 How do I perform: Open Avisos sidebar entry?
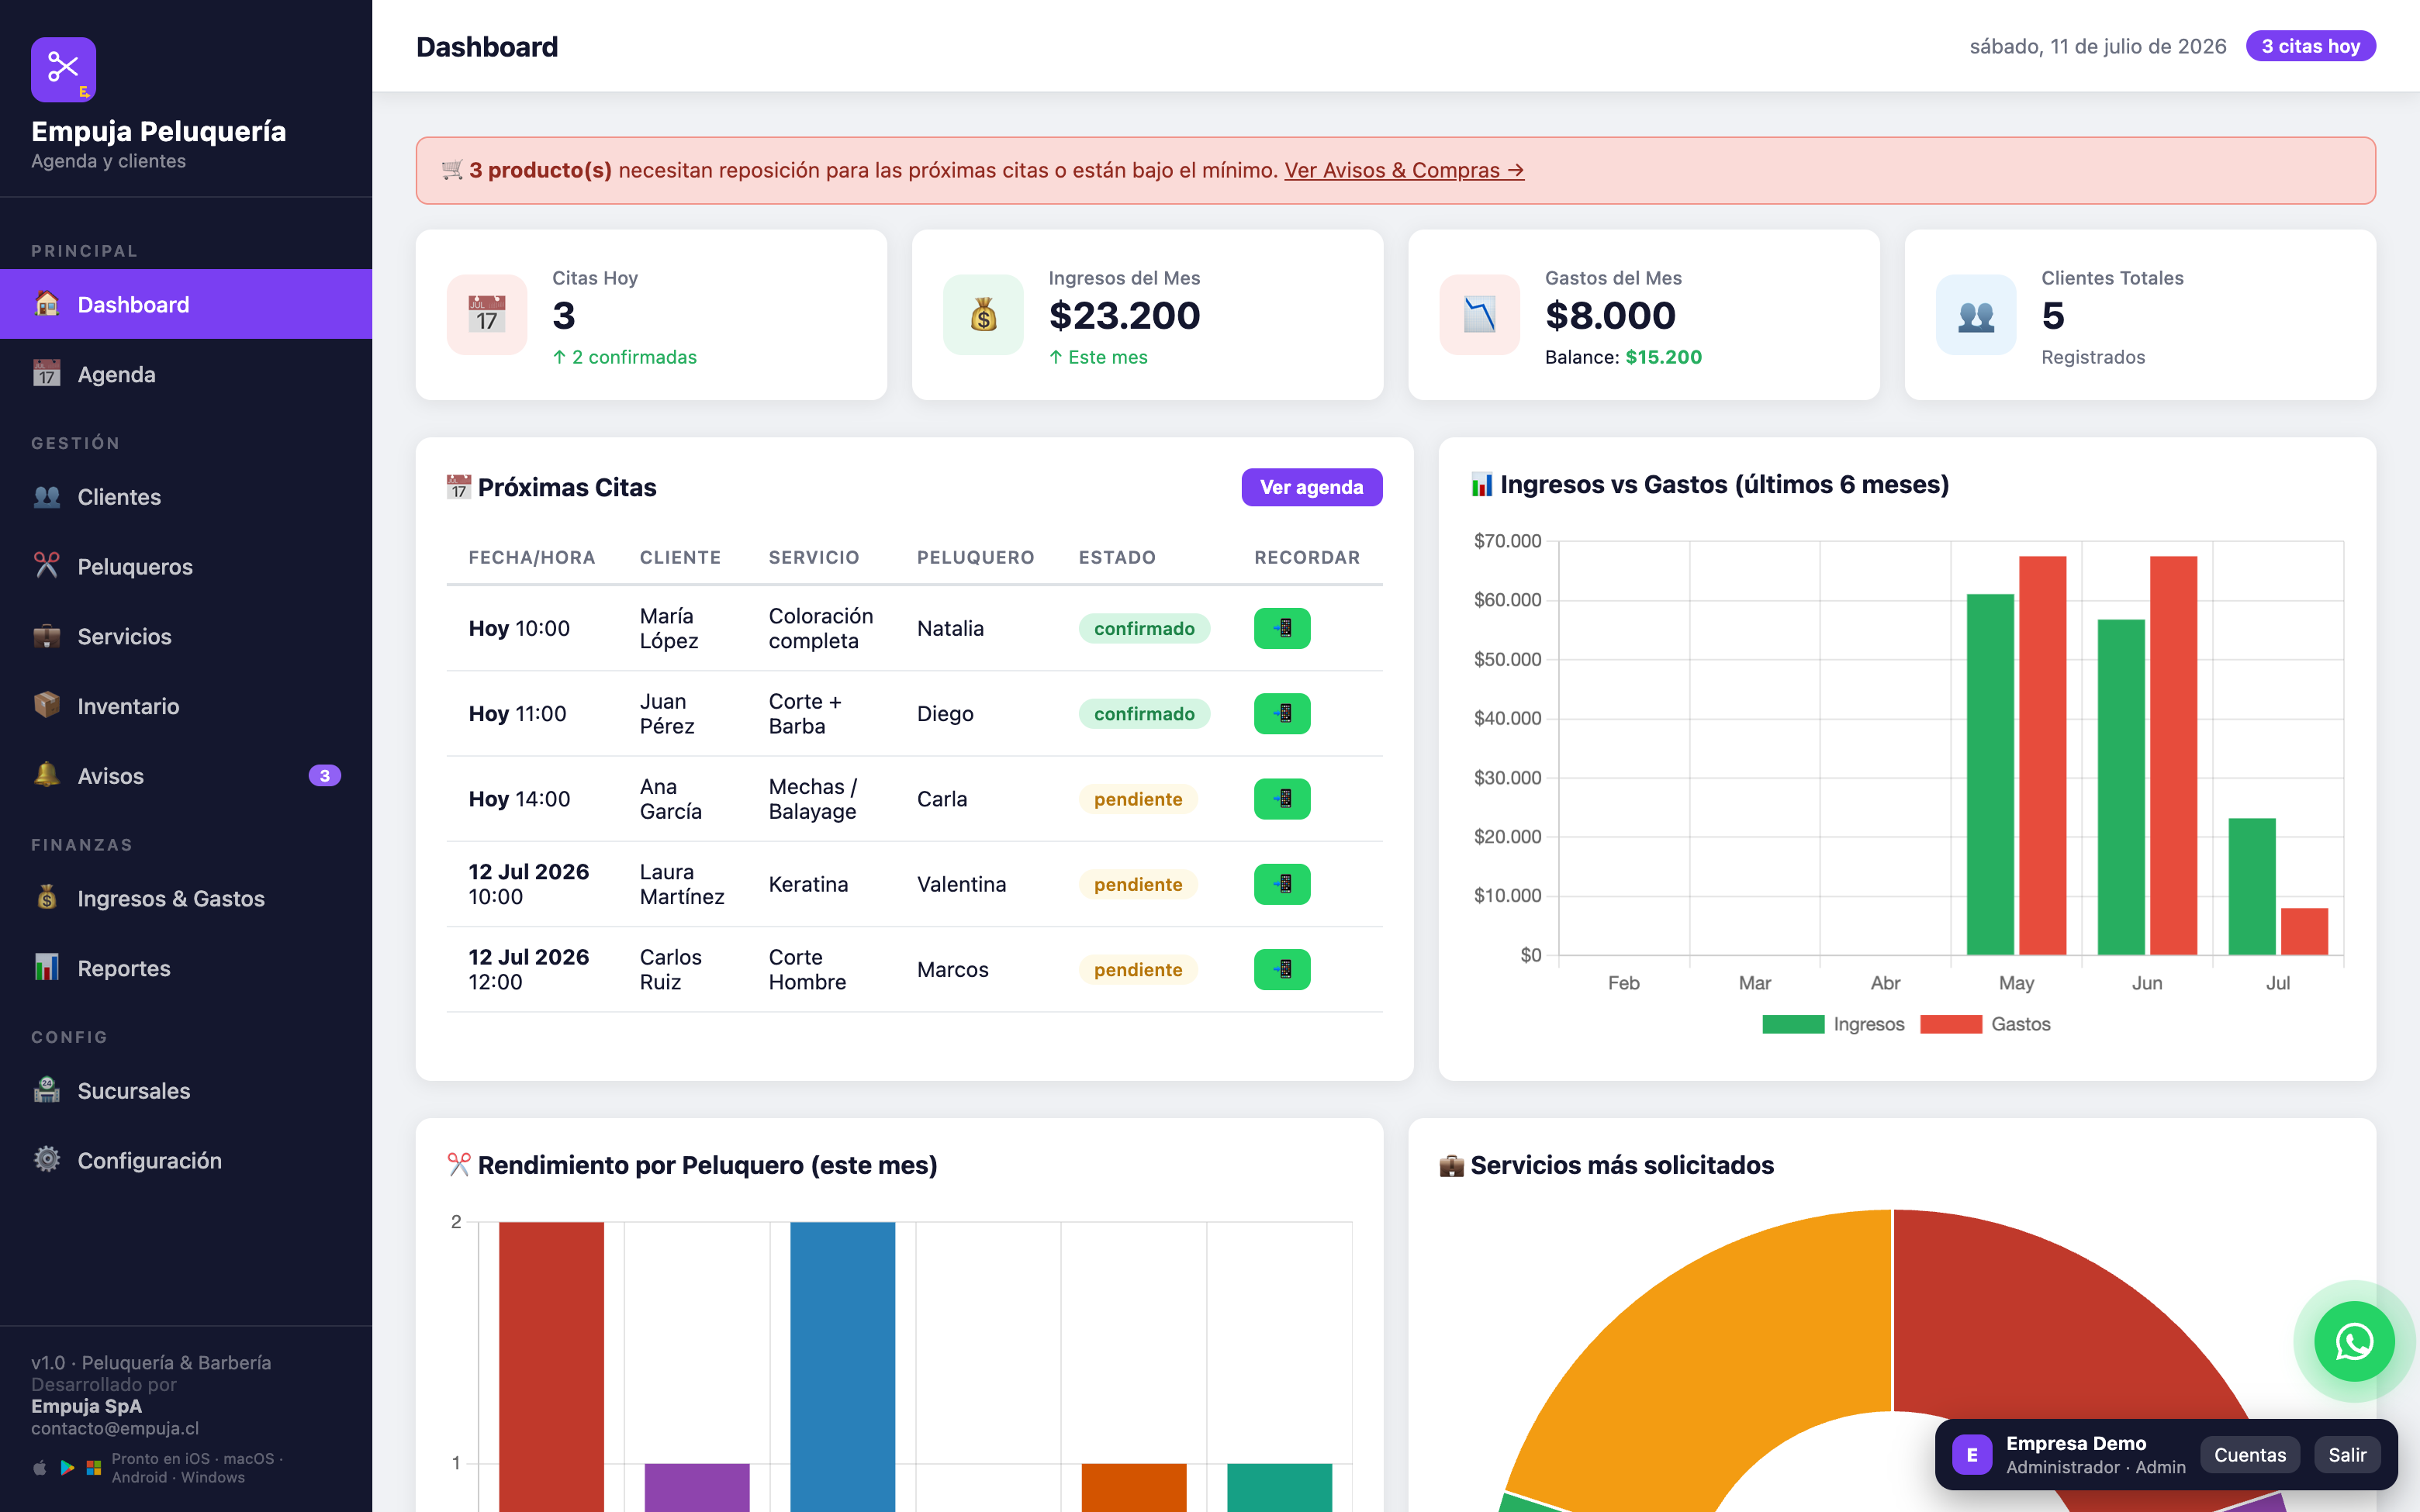click(186, 776)
